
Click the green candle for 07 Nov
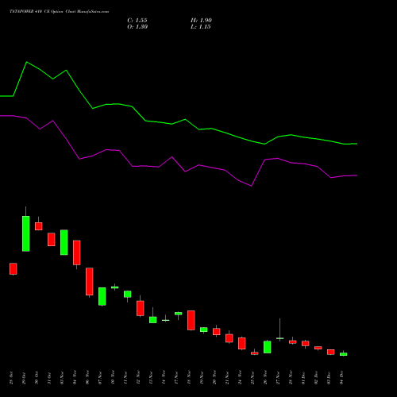click(x=102, y=296)
